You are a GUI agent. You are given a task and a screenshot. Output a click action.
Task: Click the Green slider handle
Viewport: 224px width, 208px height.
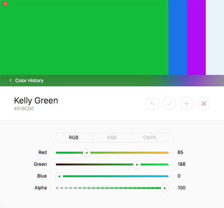(137, 165)
